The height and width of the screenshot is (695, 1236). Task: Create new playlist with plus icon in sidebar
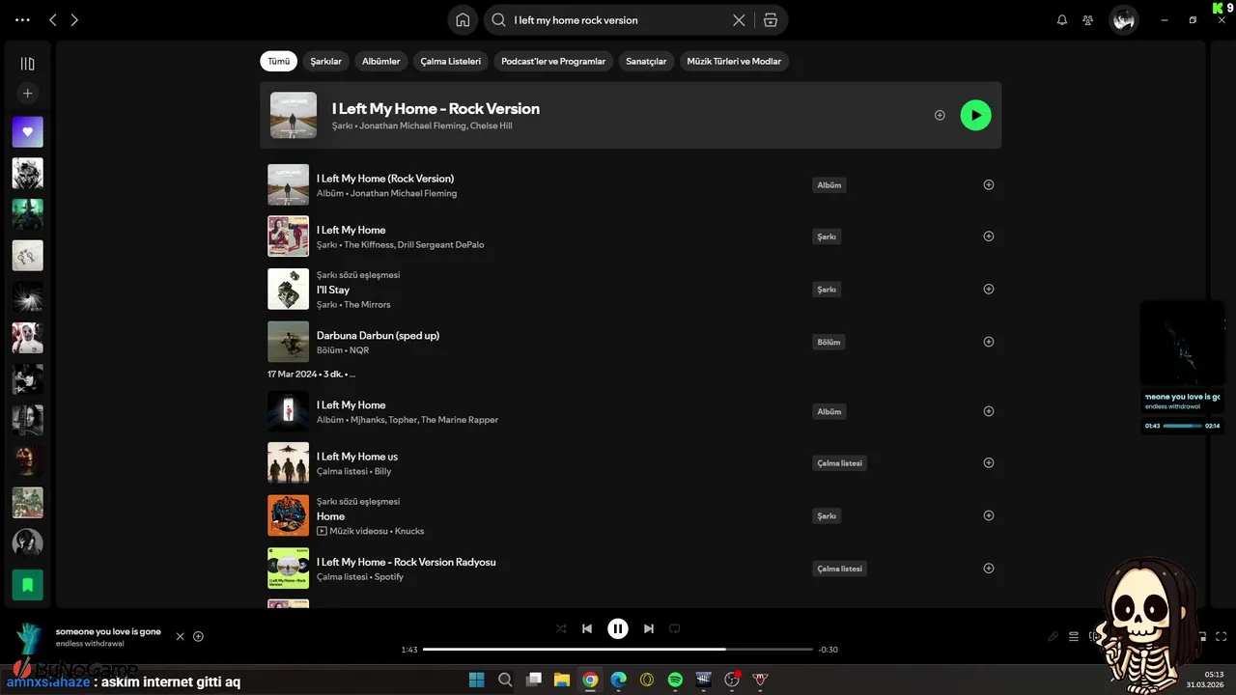coord(27,94)
